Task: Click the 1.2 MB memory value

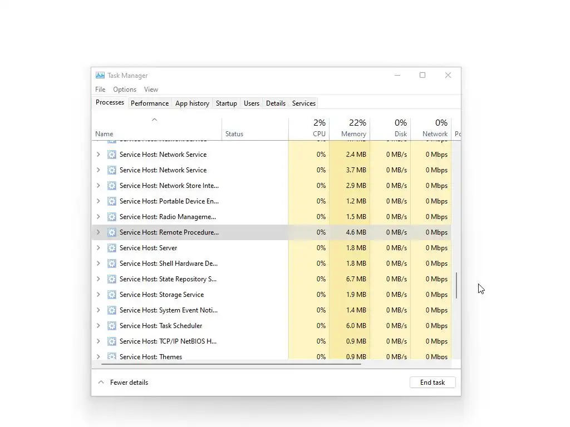Action: [356, 201]
